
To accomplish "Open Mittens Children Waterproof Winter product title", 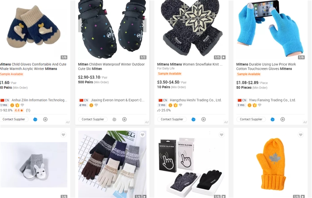I will click(111, 67).
